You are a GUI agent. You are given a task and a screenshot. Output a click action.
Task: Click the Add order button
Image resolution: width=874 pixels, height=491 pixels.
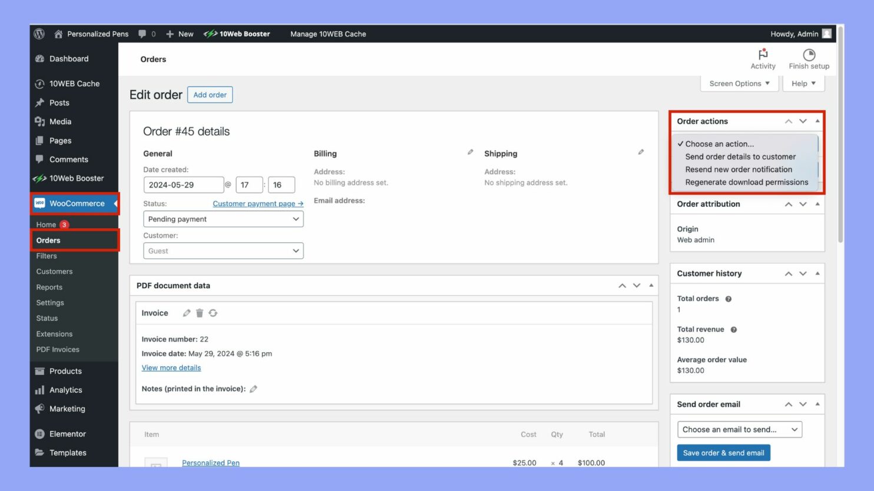tap(210, 94)
